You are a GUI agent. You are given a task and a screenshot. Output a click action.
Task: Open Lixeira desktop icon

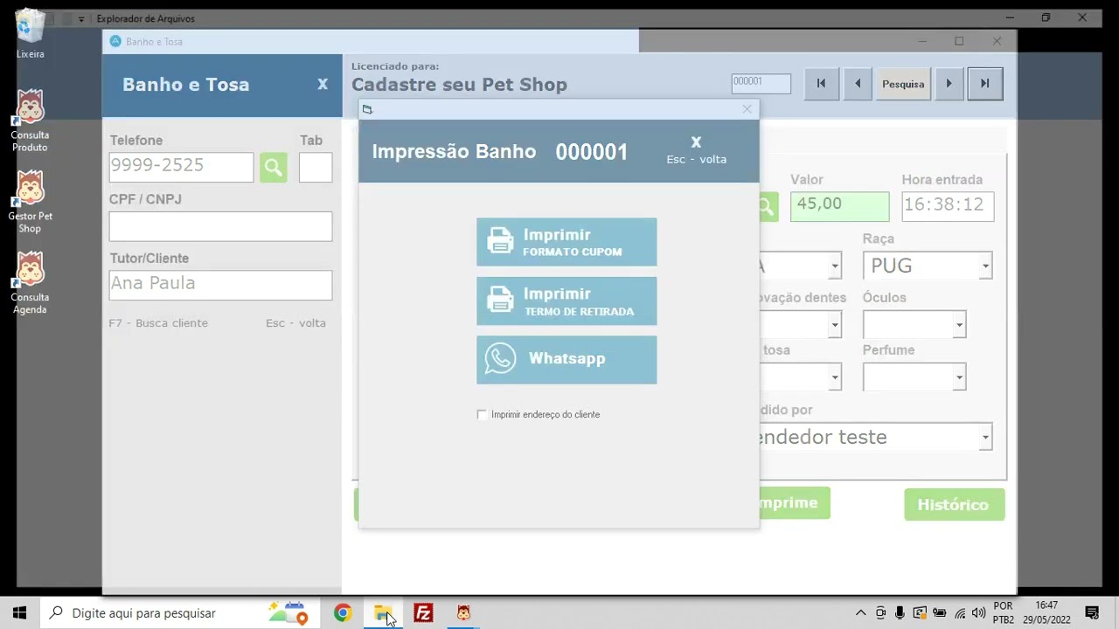tap(30, 34)
